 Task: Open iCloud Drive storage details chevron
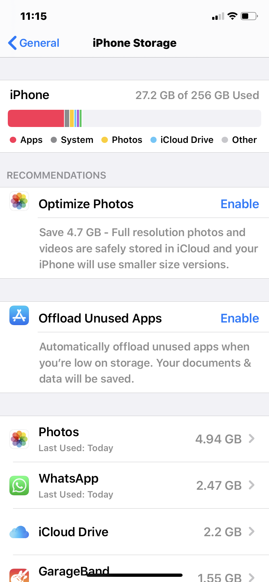(251, 532)
